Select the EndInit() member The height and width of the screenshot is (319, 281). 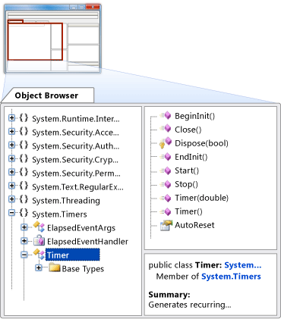pyautogui.click(x=191, y=157)
